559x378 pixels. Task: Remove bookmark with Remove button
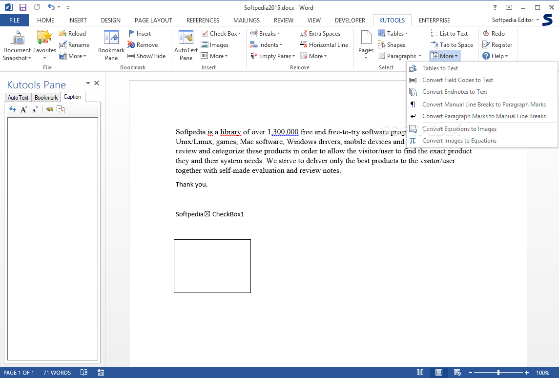[143, 45]
